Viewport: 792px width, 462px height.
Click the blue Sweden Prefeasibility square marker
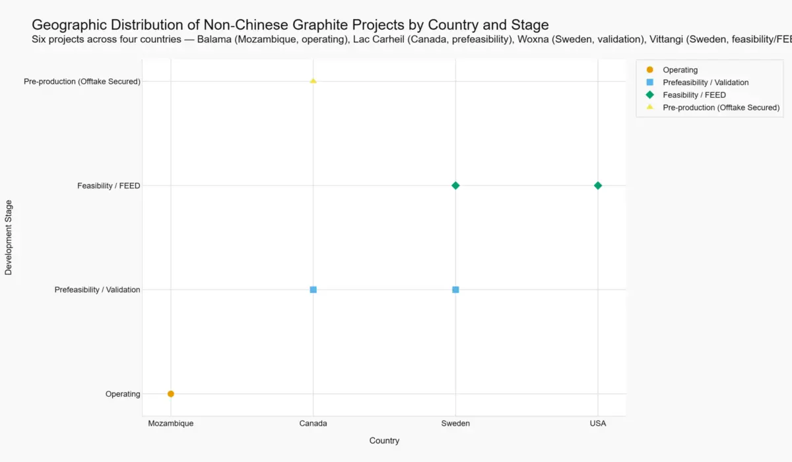[455, 290]
